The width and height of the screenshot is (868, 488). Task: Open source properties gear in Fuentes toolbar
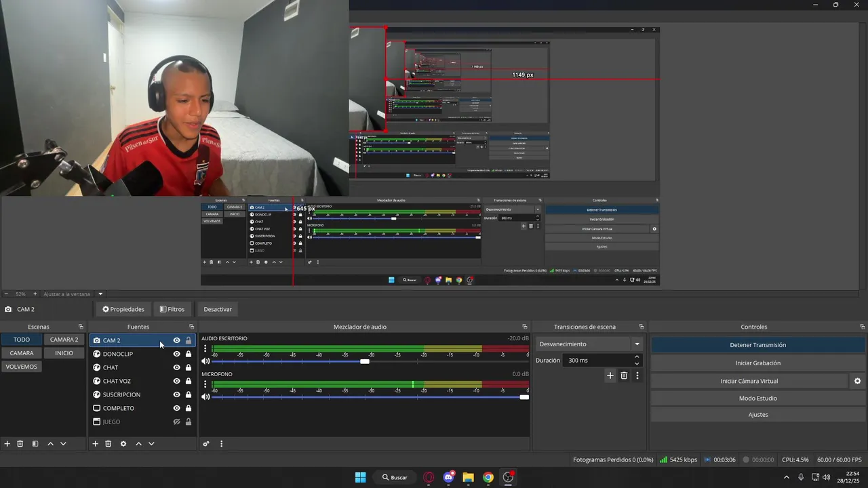[123, 444]
